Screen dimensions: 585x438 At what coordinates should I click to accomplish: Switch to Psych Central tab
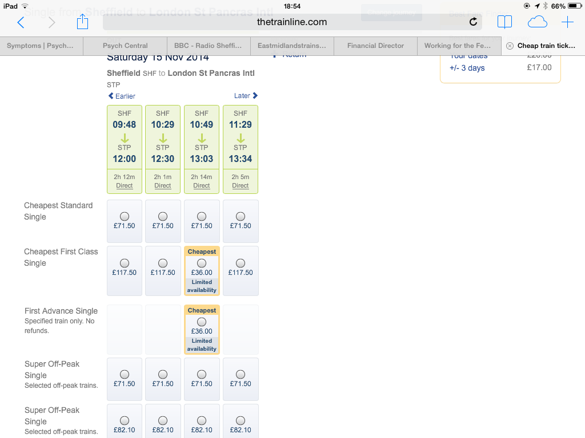(125, 46)
